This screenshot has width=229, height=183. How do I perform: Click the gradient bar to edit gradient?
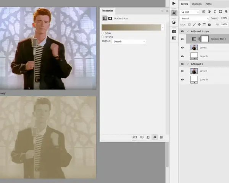131,27
